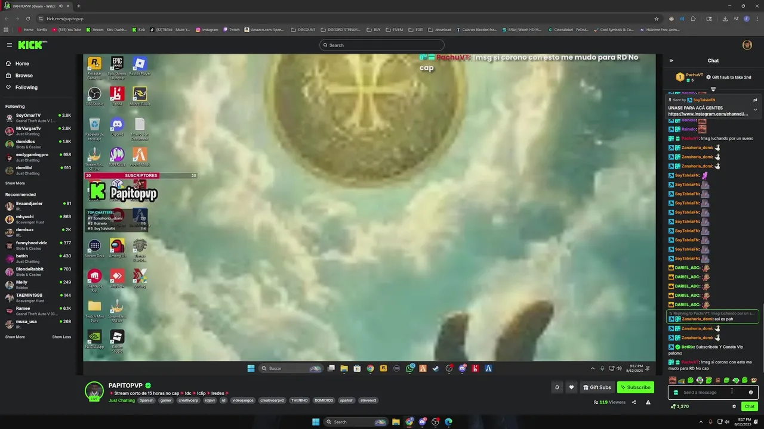Report stream with warning icon
The image size is (764, 429).
648,402
